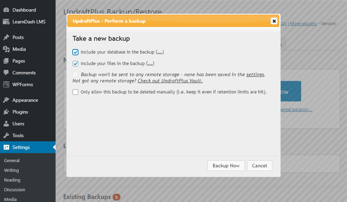Expand files backup options ellipsis
This screenshot has width=347, height=202.
pyautogui.click(x=150, y=63)
